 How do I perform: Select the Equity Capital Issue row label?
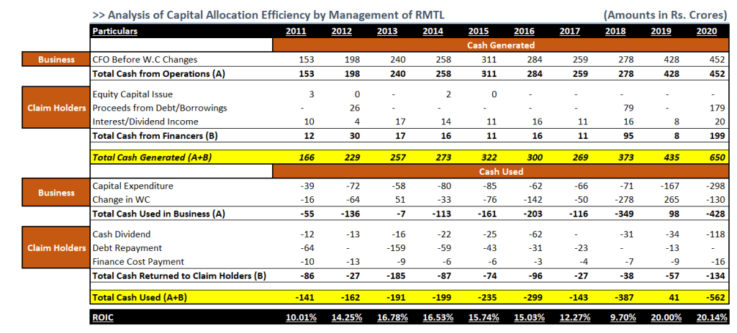pos(132,94)
